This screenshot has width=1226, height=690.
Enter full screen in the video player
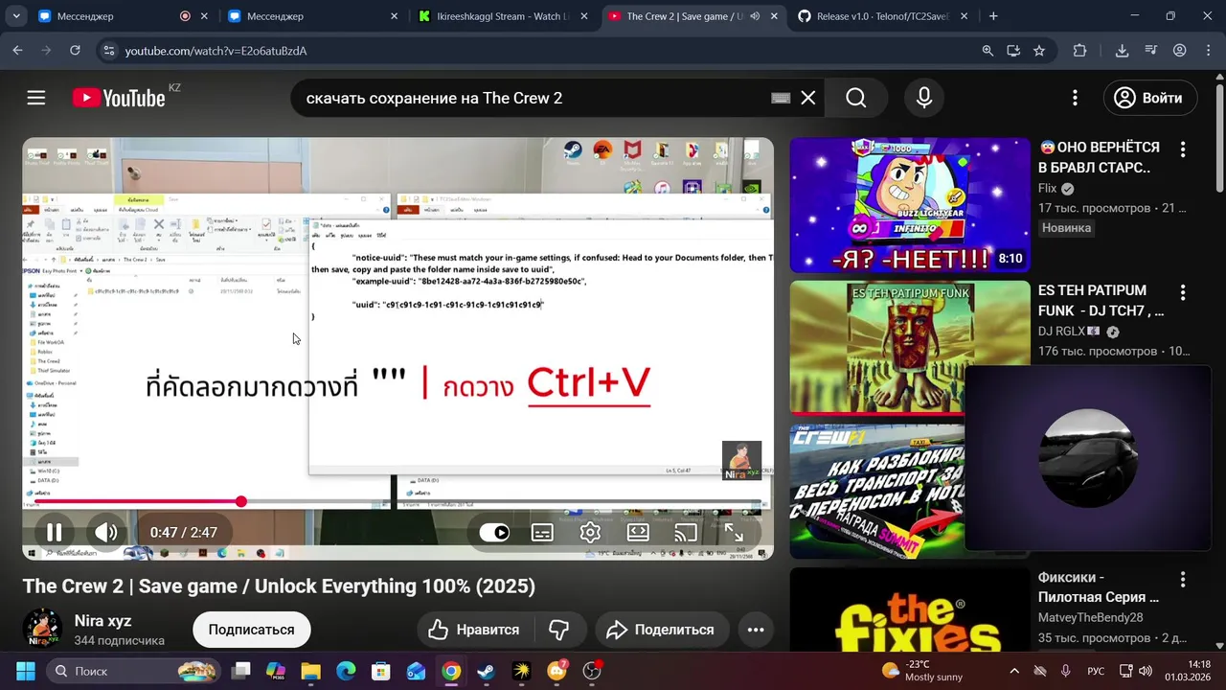(x=734, y=533)
